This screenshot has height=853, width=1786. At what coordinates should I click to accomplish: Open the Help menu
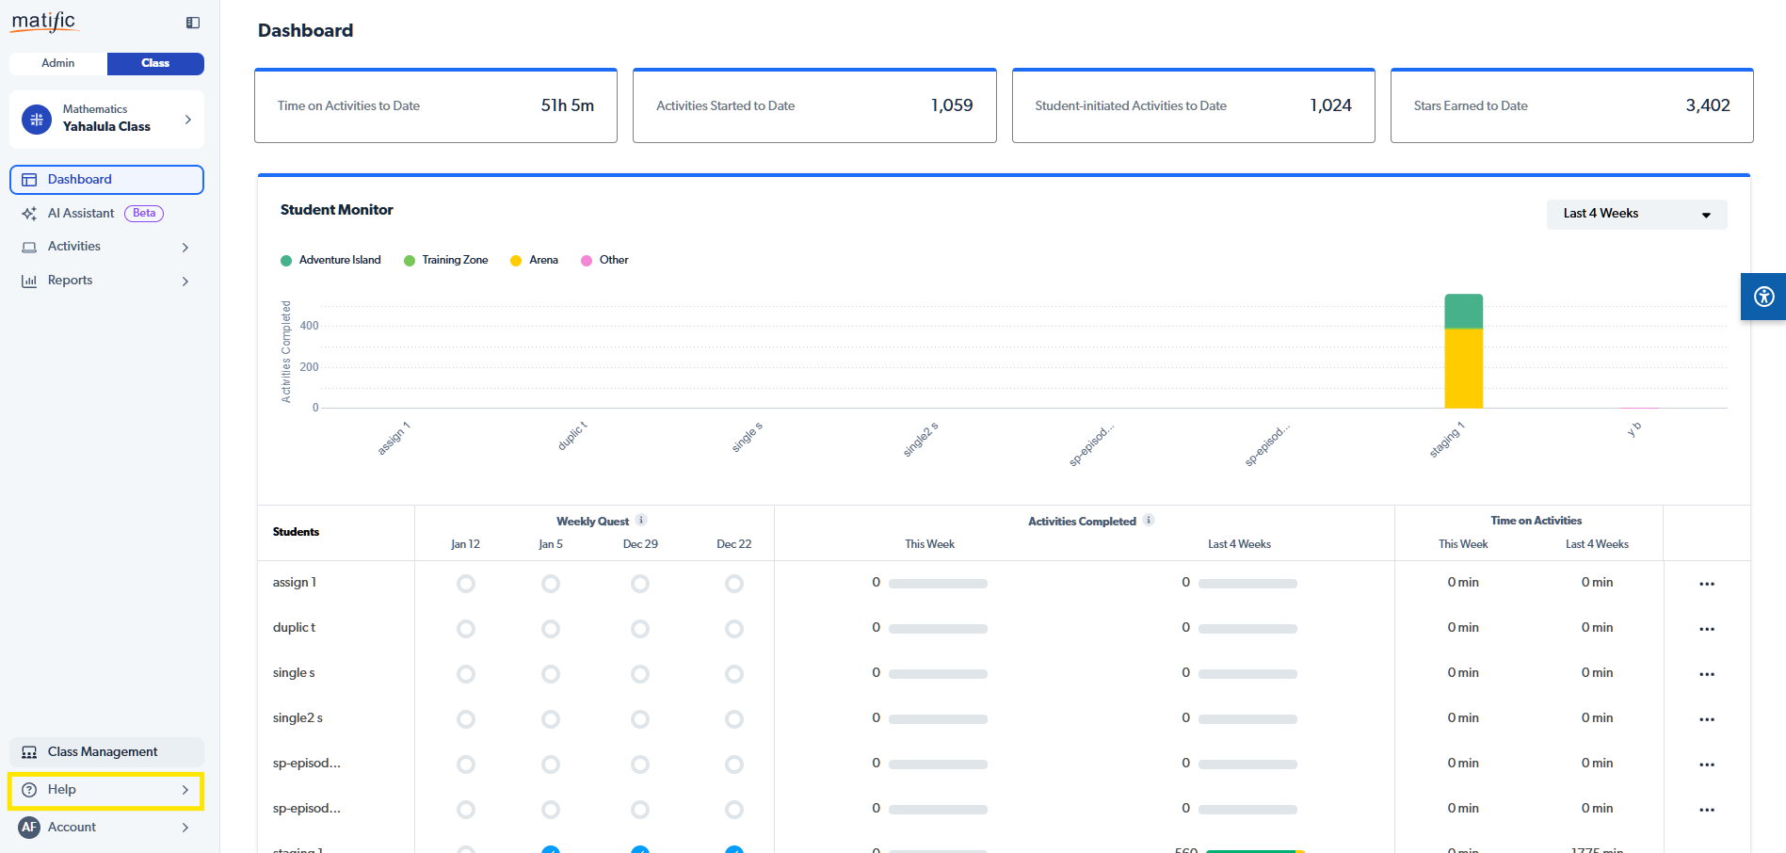tap(106, 790)
